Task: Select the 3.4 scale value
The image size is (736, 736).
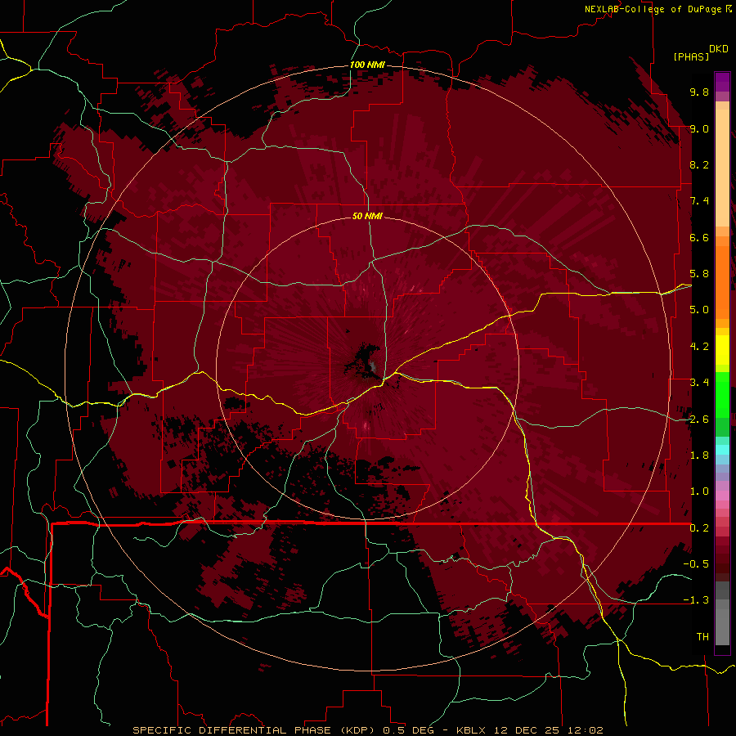Action: [x=699, y=383]
